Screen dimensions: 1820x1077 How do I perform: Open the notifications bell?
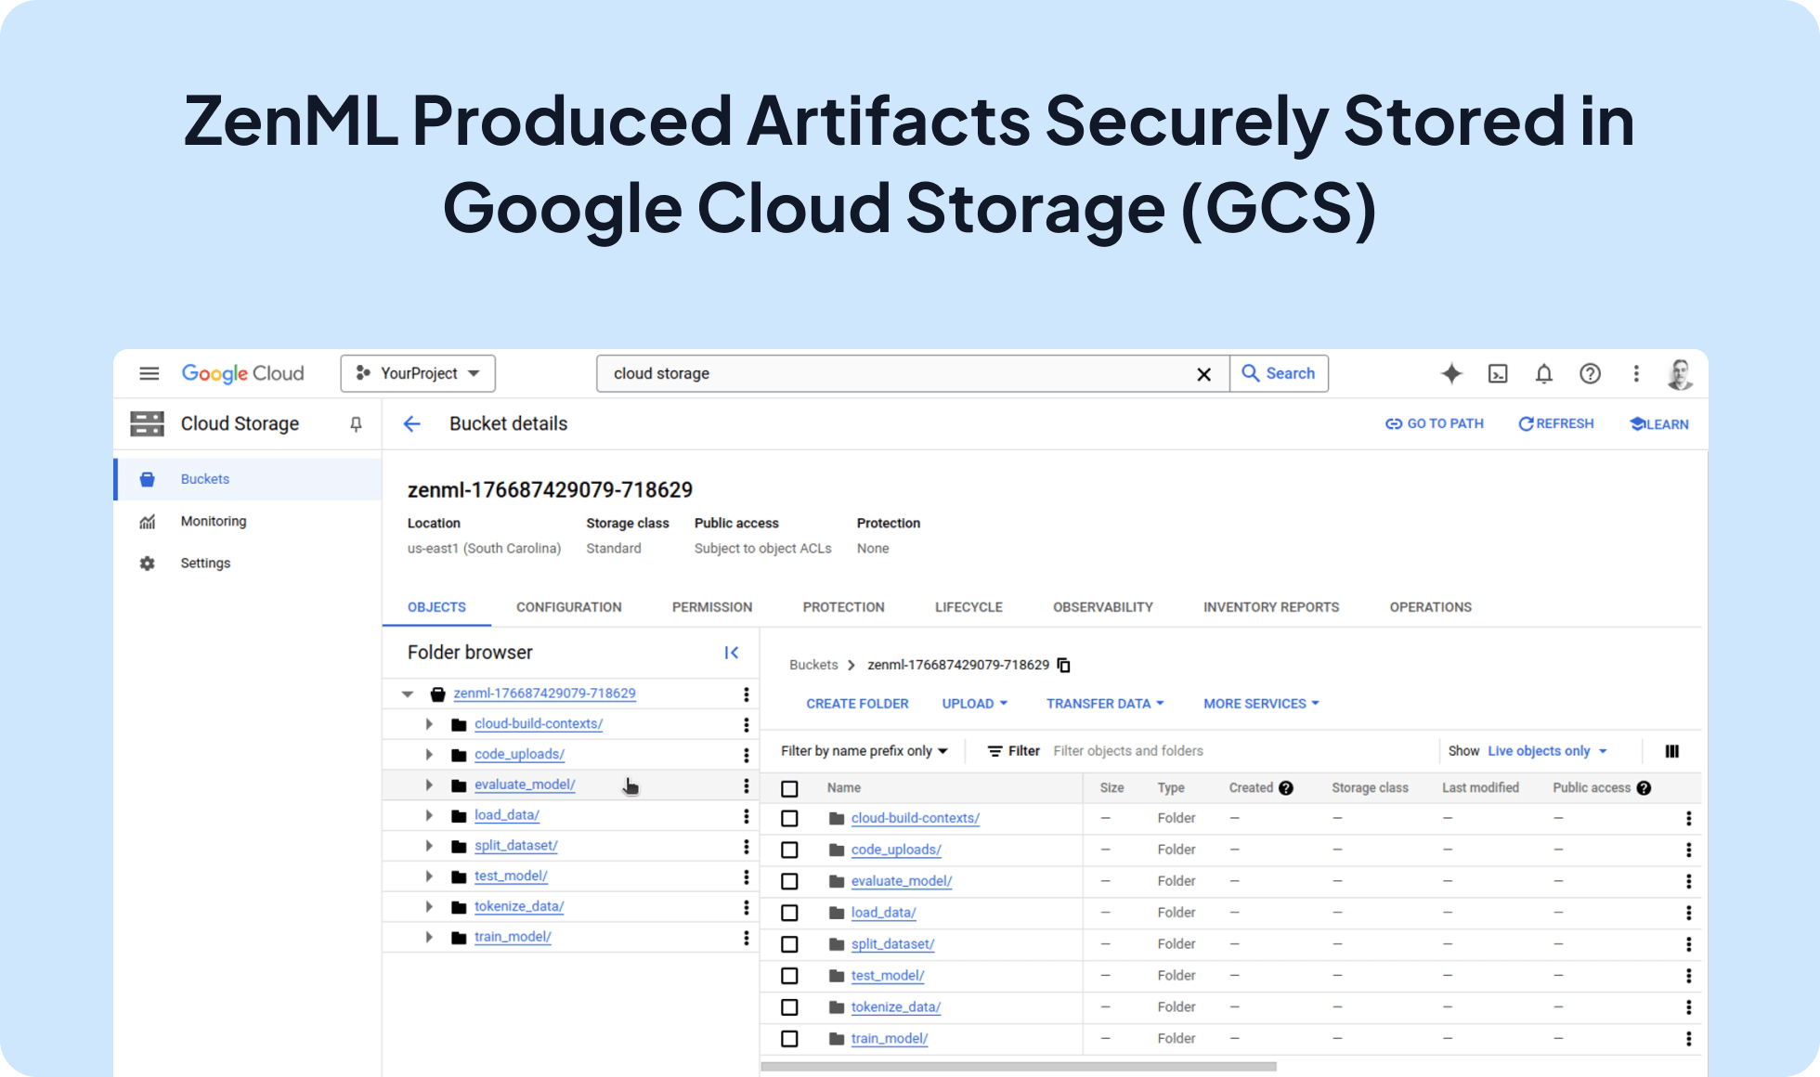[x=1543, y=373]
